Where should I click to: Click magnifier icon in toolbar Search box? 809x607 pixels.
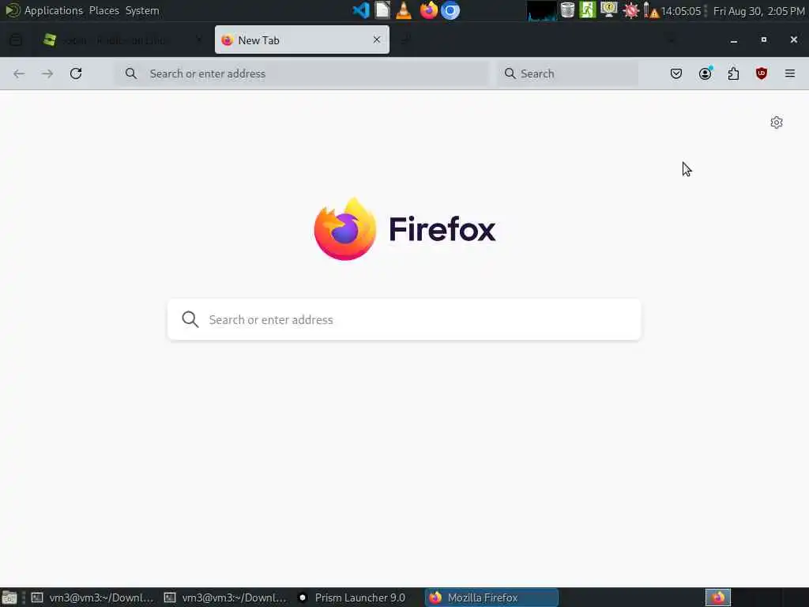tap(510, 74)
